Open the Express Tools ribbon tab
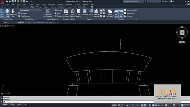Viewport: 190px width, 107px height. point(72,7)
